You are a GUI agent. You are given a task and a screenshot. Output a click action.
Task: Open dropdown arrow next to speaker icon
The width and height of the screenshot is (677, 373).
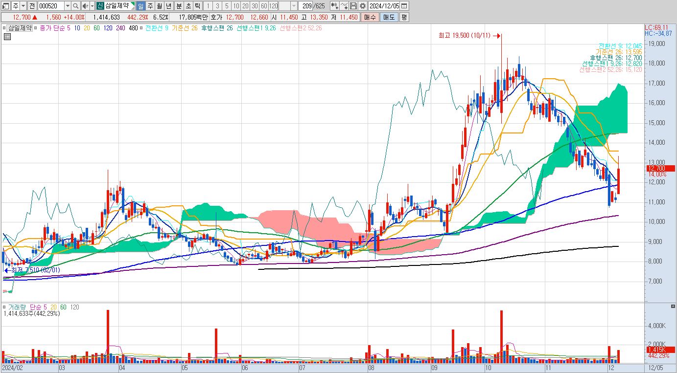pos(92,6)
